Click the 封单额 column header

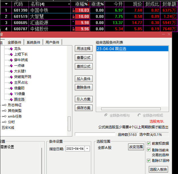click(x=169, y=4)
